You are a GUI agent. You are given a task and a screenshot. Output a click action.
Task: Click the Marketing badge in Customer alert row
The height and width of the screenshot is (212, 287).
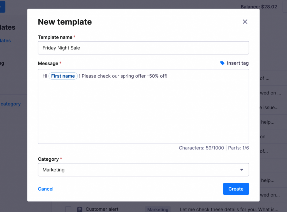coord(158,209)
